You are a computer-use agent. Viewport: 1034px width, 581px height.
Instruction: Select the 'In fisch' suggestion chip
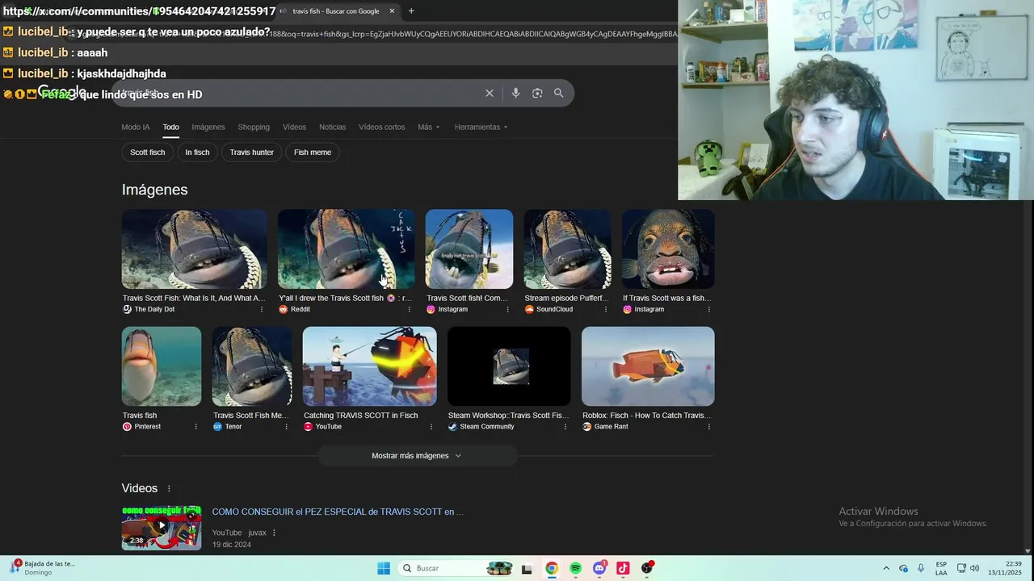pyautogui.click(x=197, y=153)
